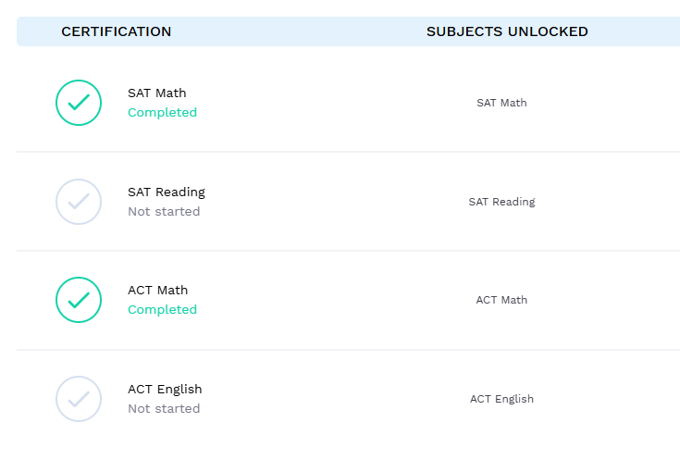Viewport: 680px width, 472px height.
Task: Click the Completed status under ACT Math
Action: tap(162, 310)
